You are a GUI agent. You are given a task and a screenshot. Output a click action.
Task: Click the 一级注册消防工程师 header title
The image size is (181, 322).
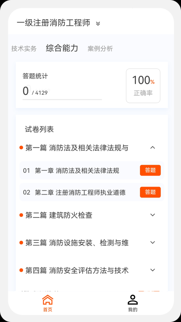[53, 23]
